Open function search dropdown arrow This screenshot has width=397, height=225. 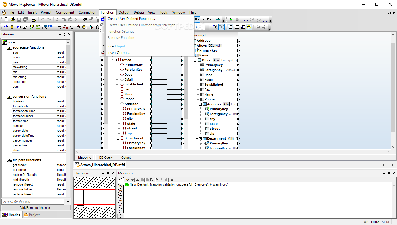click(x=68, y=202)
